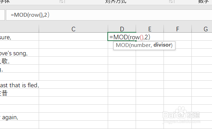Select the cell ending with "sure,"
212x129 pixels.
[19, 37]
